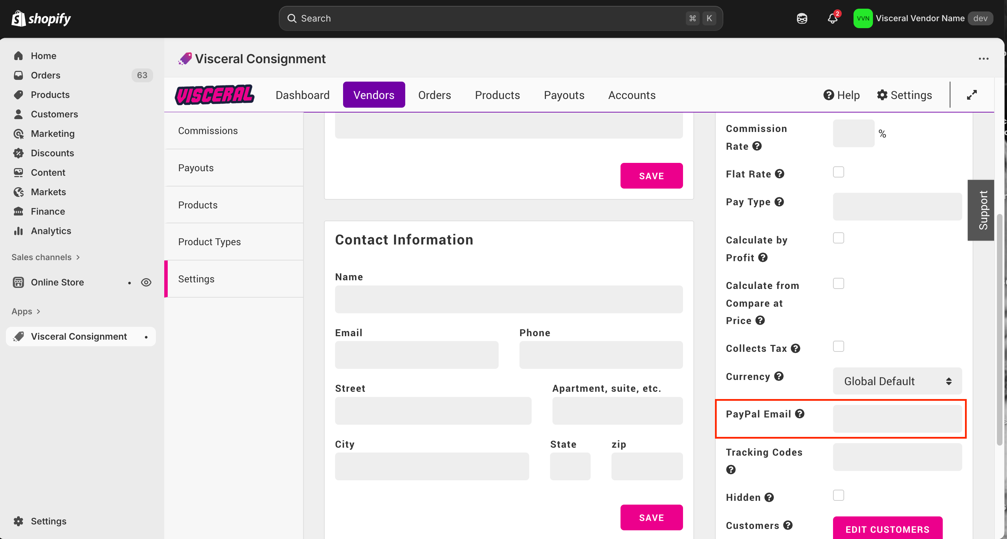Click the Tracking Codes help icon

point(731,470)
